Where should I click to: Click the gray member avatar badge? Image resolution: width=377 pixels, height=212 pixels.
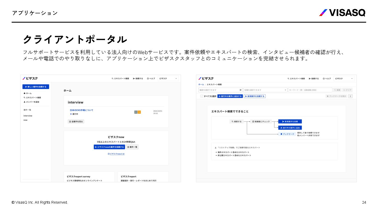point(136,112)
